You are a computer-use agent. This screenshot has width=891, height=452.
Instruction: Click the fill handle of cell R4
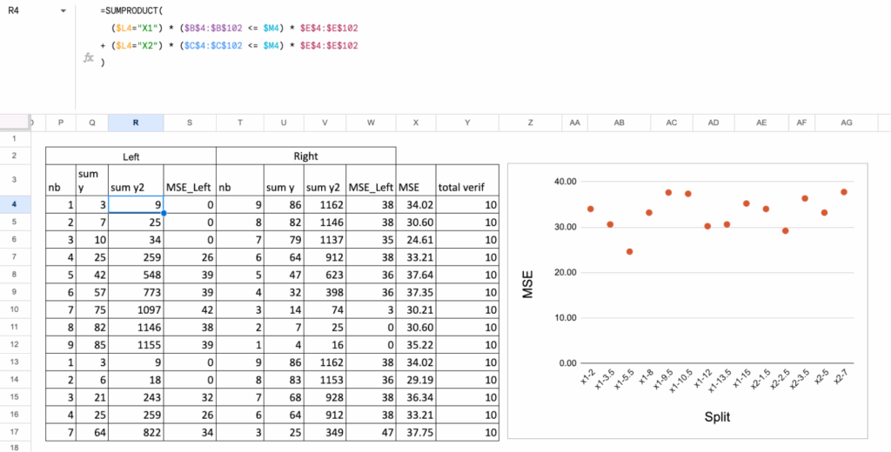(164, 212)
